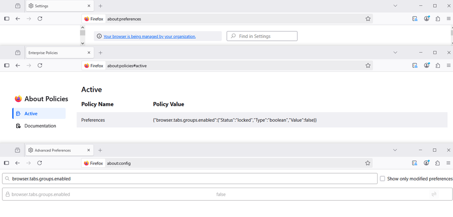Click the about:config search preference name field
Image resolution: width=453 pixels, height=217 pixels.
[x=190, y=179]
